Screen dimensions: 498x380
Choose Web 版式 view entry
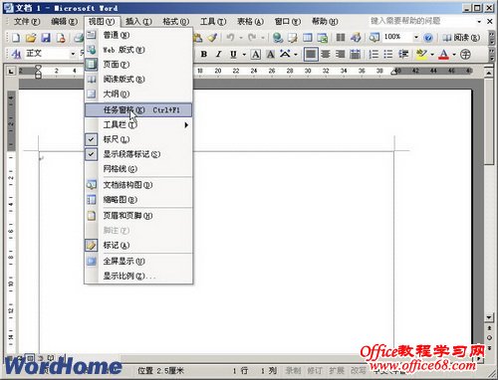click(x=138, y=50)
